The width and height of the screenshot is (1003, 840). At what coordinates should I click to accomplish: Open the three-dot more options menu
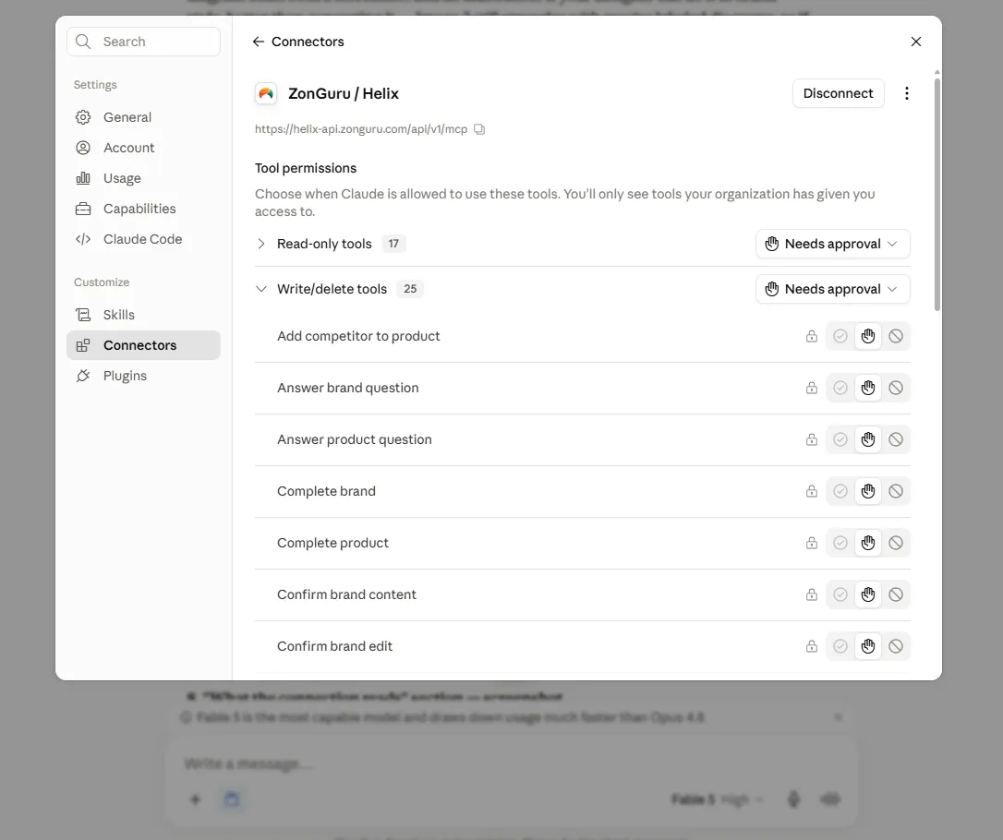click(906, 93)
